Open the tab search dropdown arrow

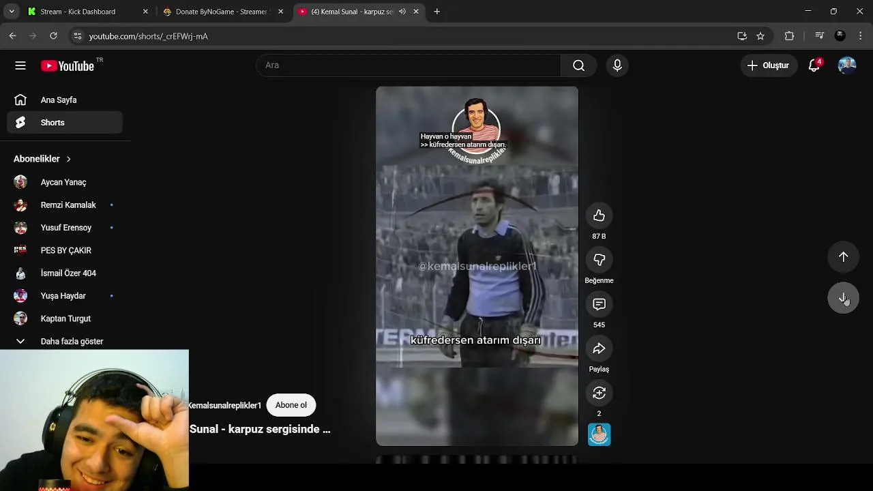[x=12, y=12]
